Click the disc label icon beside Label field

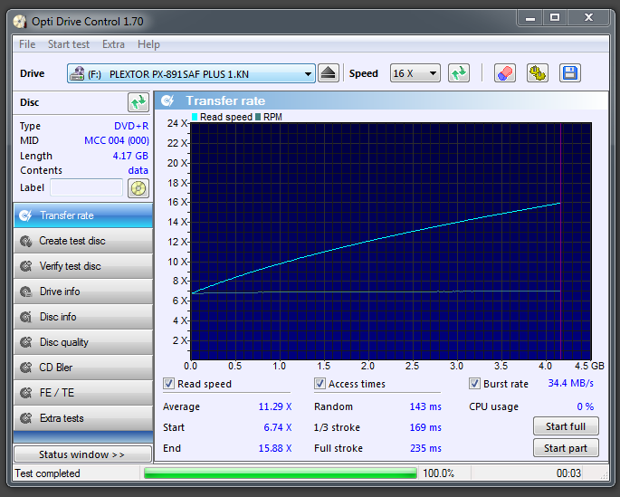click(x=138, y=188)
